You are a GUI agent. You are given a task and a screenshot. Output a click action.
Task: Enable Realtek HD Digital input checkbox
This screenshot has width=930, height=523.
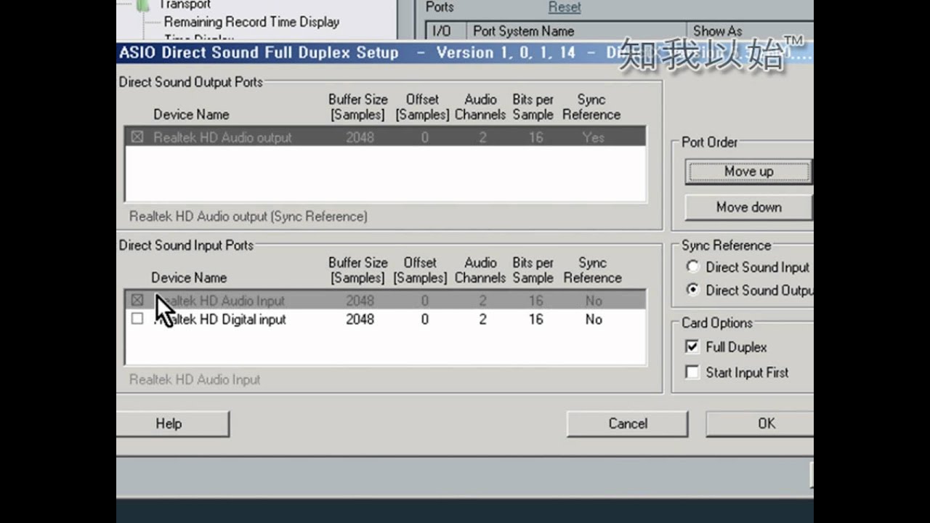tap(137, 319)
